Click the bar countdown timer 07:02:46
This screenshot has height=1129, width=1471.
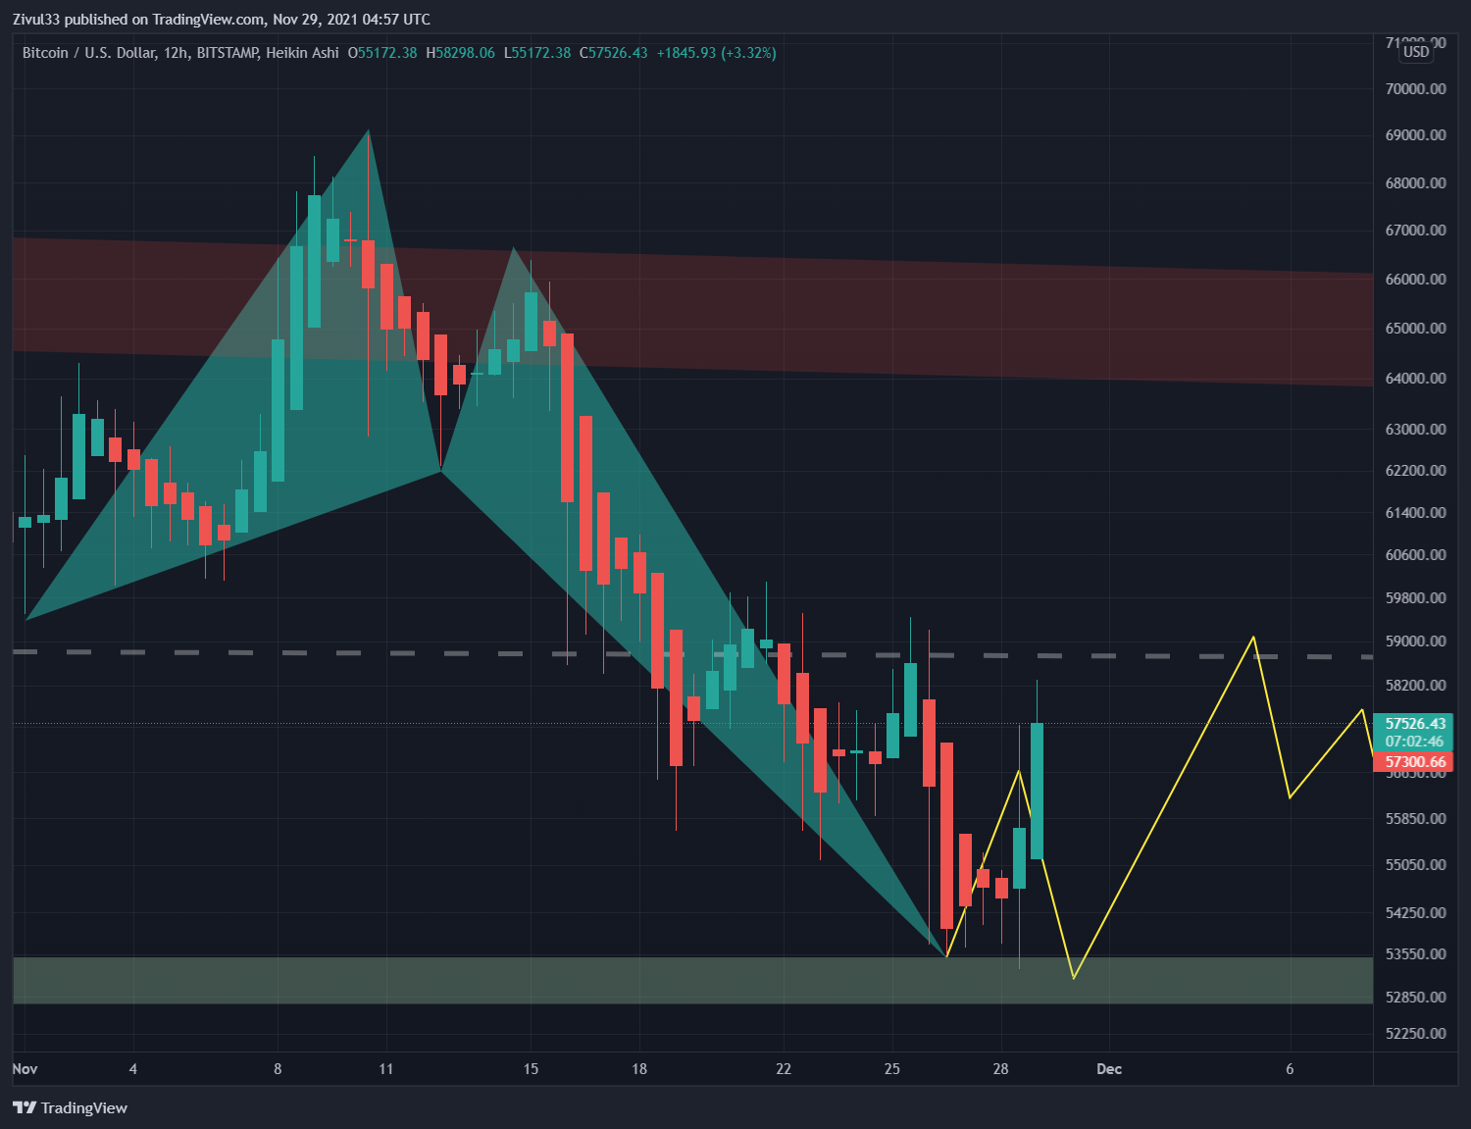click(x=1414, y=742)
